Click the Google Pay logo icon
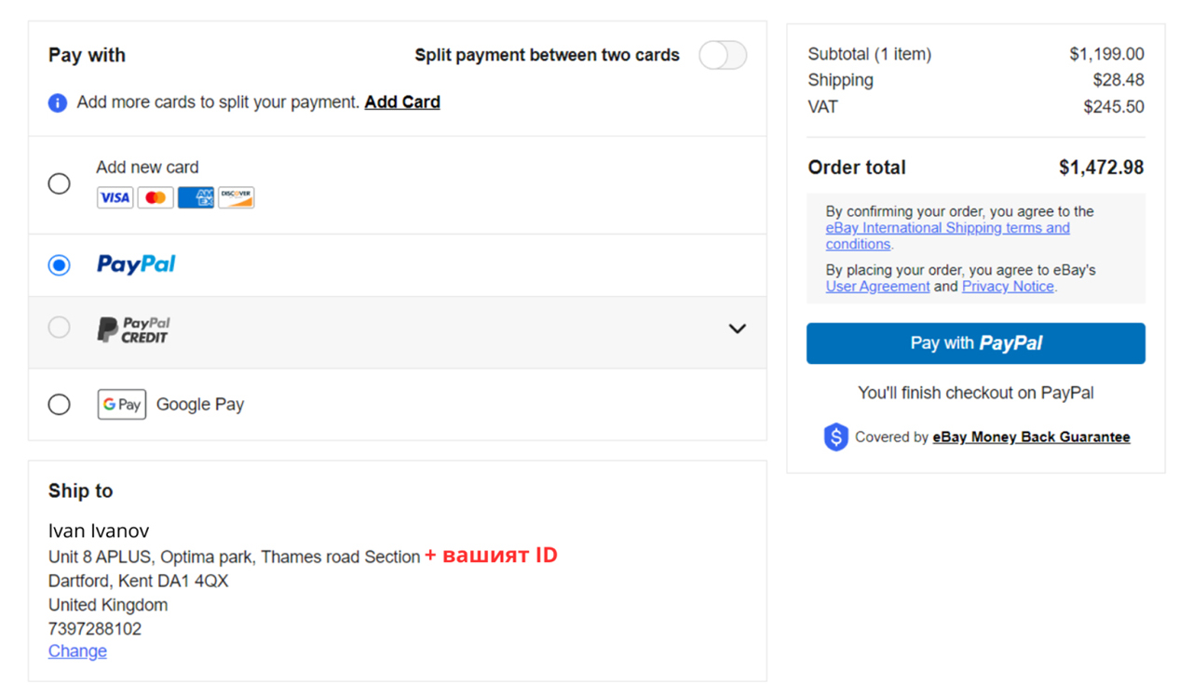The height and width of the screenshot is (698, 1193). (122, 405)
